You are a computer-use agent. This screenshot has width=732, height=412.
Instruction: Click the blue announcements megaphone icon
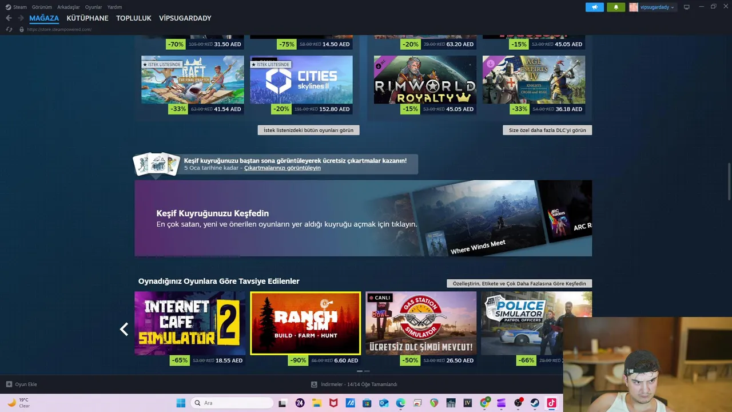click(595, 7)
